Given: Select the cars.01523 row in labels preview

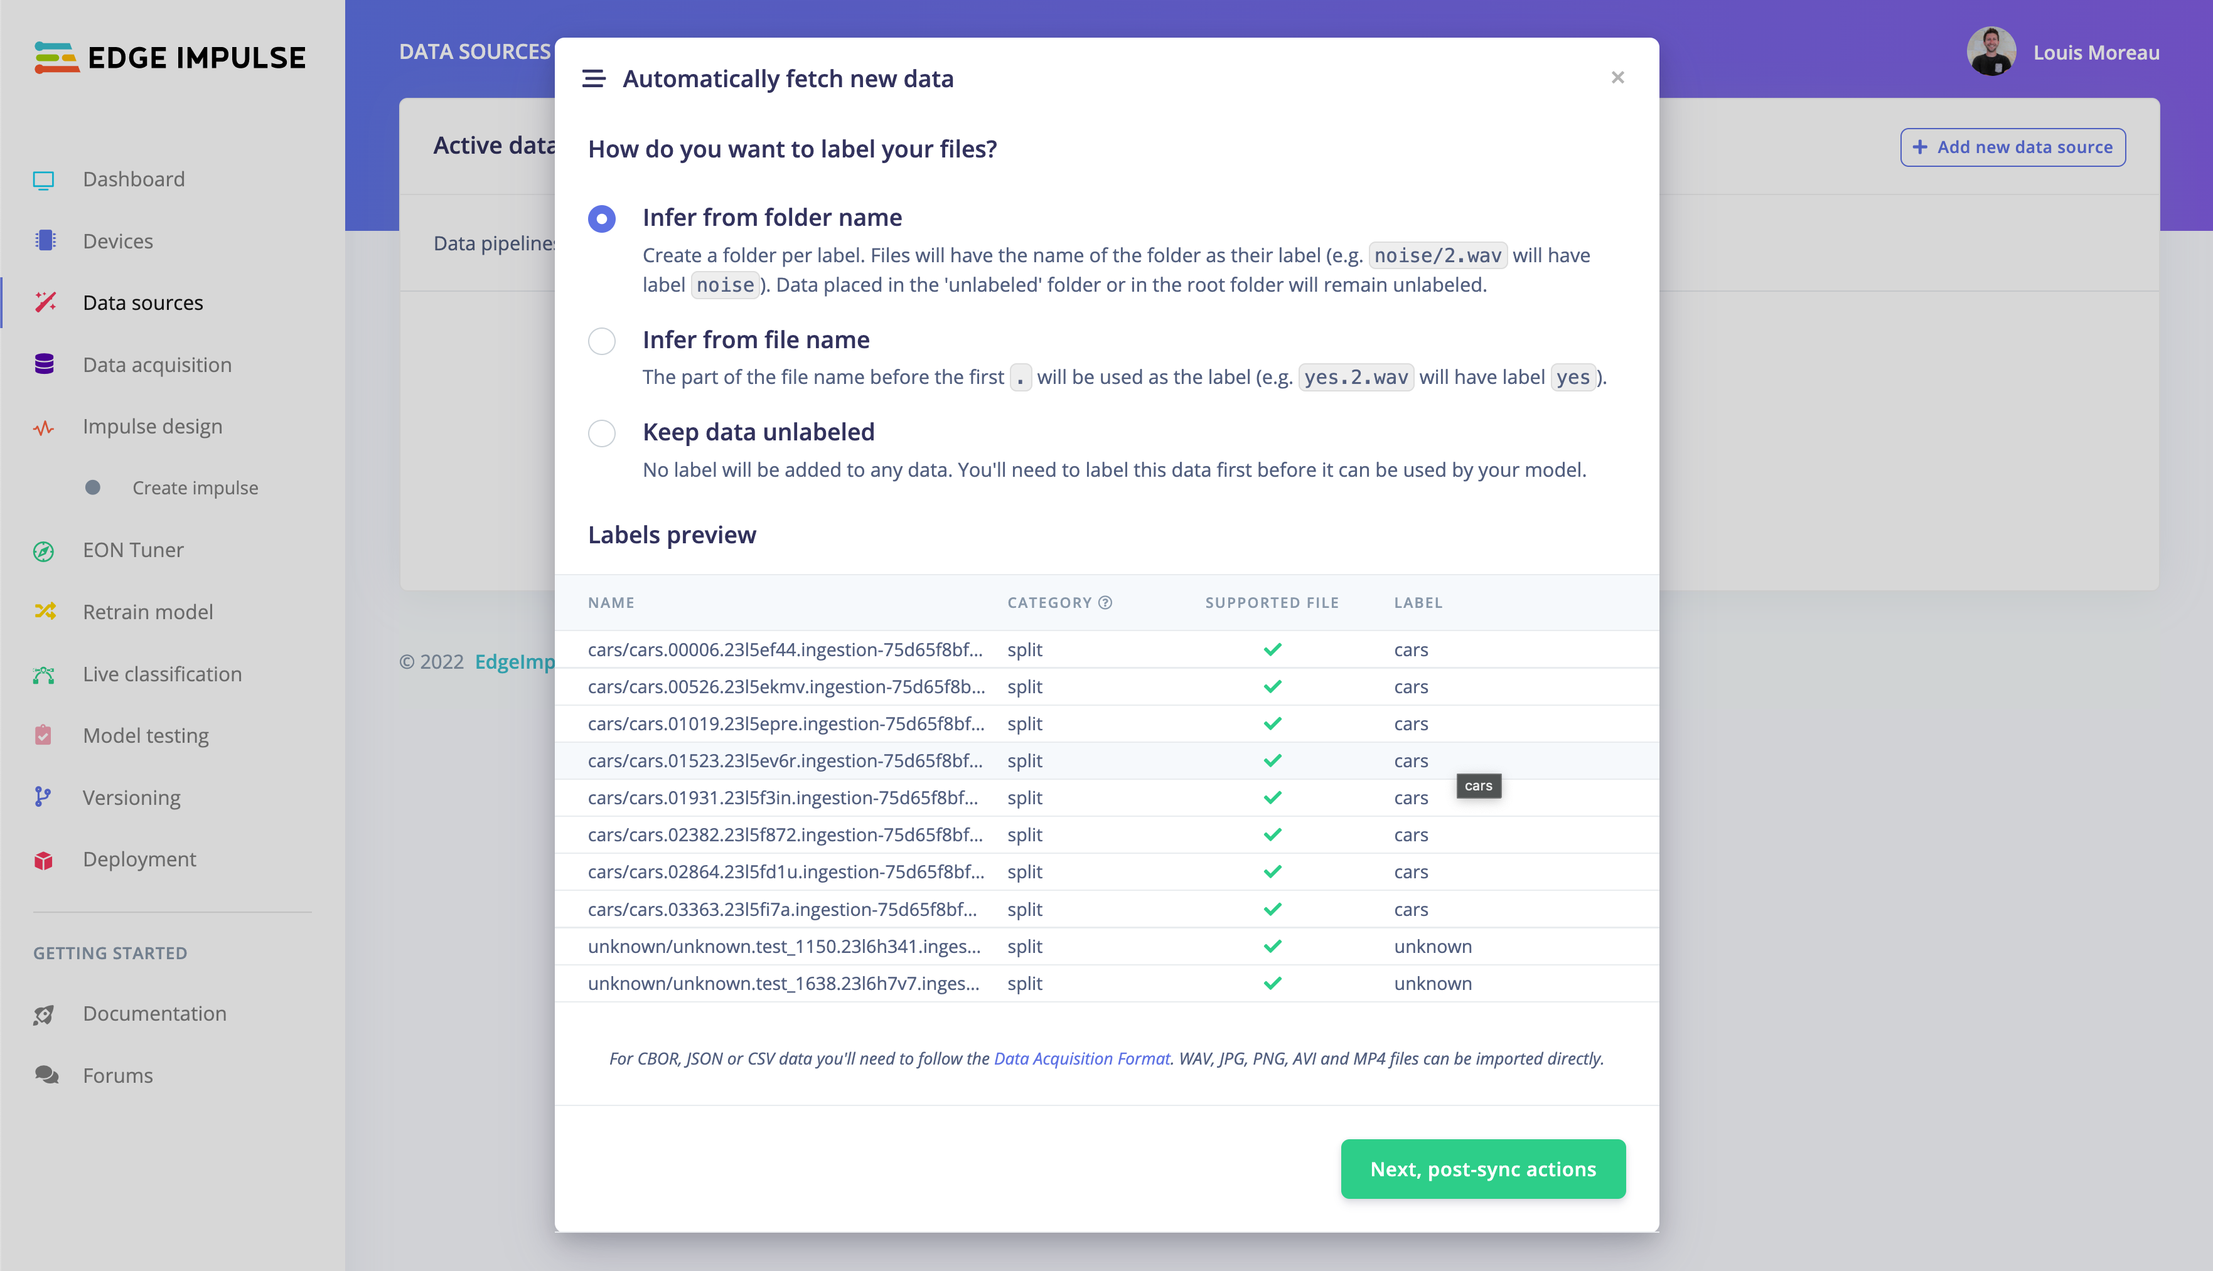Looking at the screenshot, I should 1106,760.
